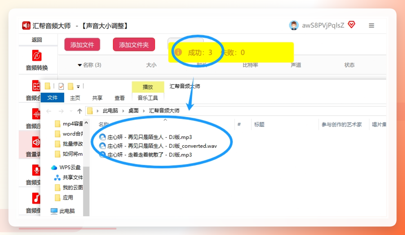Click the username awS8PVjPqlsZ
Screen dimensions: 405x235
(x=323, y=25)
